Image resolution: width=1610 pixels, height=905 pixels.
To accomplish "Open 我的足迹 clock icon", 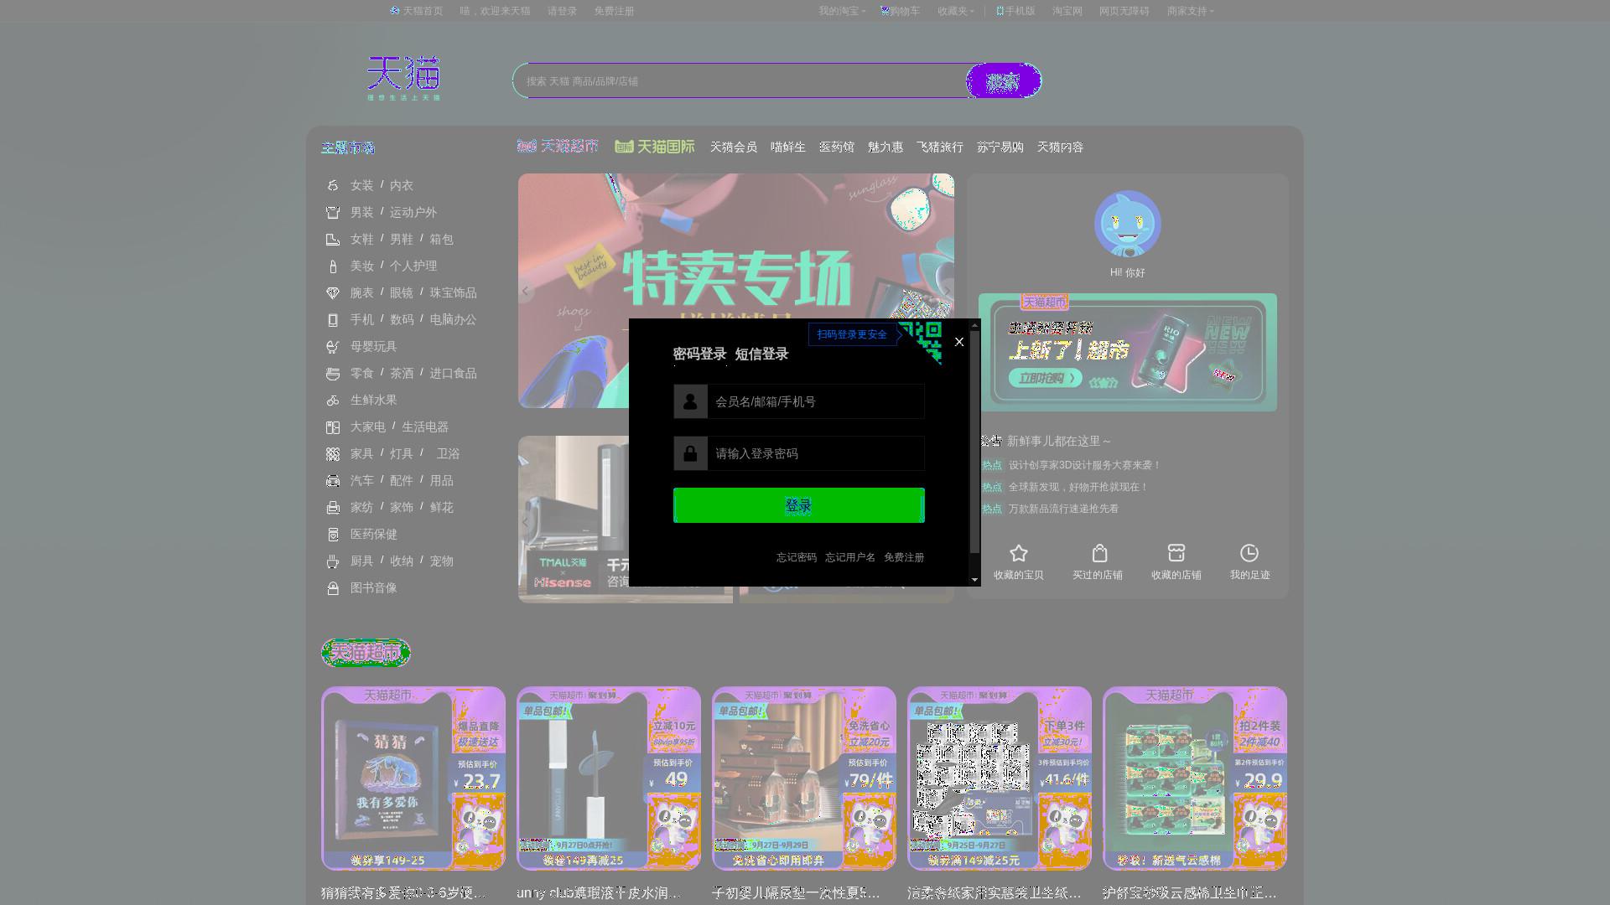I will (1249, 553).
